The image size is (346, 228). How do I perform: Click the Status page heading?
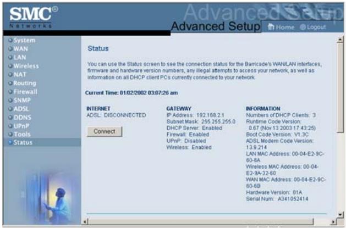click(x=98, y=48)
